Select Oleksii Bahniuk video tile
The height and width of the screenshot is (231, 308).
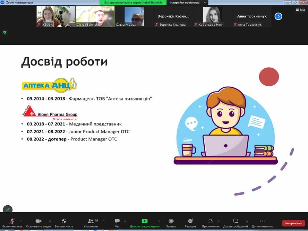tap(95, 16)
